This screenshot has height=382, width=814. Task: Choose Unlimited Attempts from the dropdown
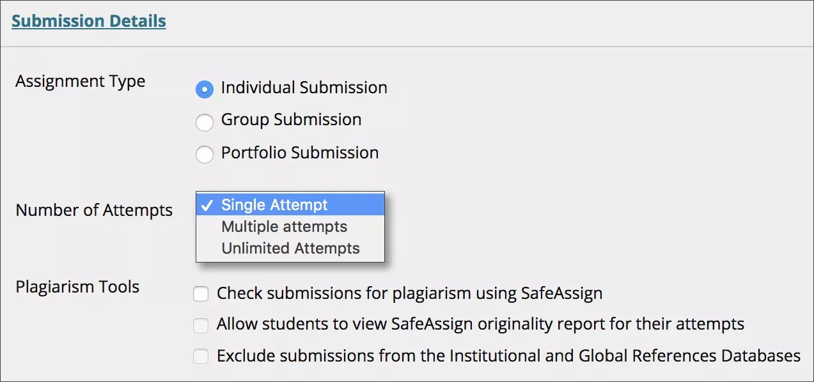[x=290, y=248]
